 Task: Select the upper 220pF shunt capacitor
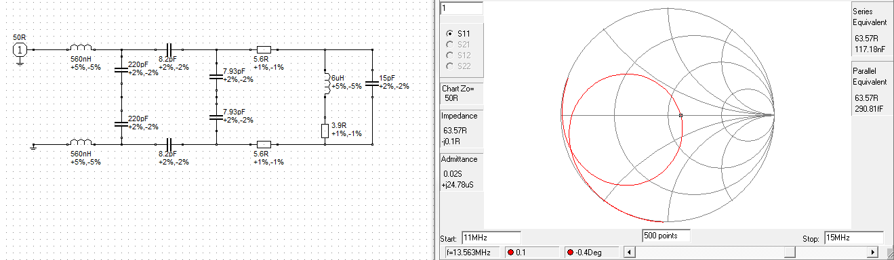click(121, 70)
